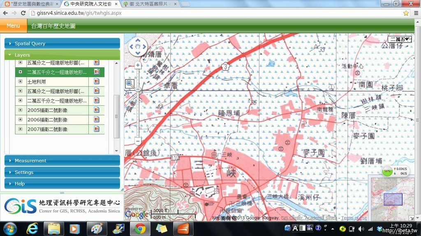This screenshot has width=421, height=236.
Task: Bookmark this page with the star icon
Action: coord(406,13)
